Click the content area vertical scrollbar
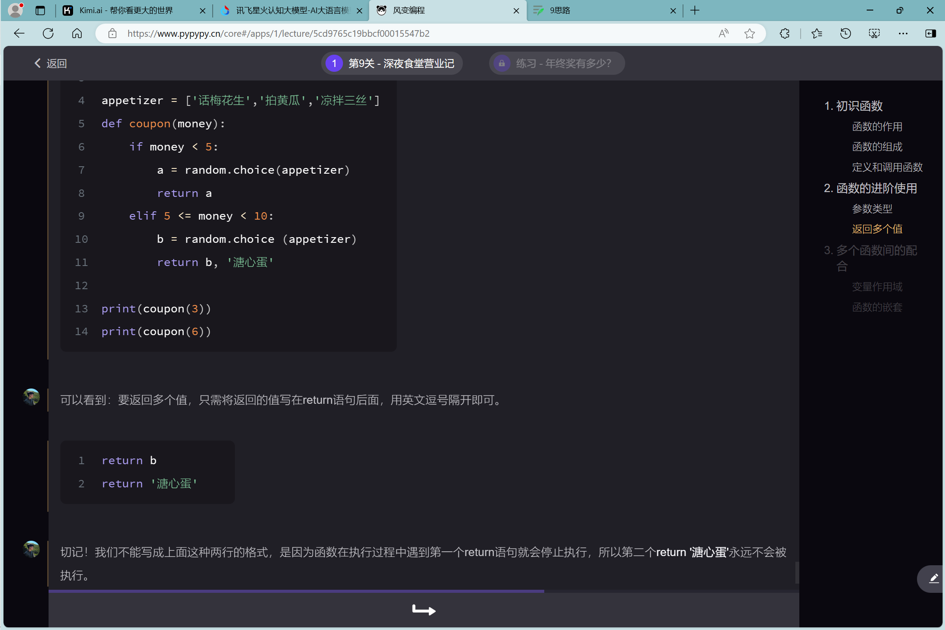Viewport: 945px width, 630px height. pos(797,572)
